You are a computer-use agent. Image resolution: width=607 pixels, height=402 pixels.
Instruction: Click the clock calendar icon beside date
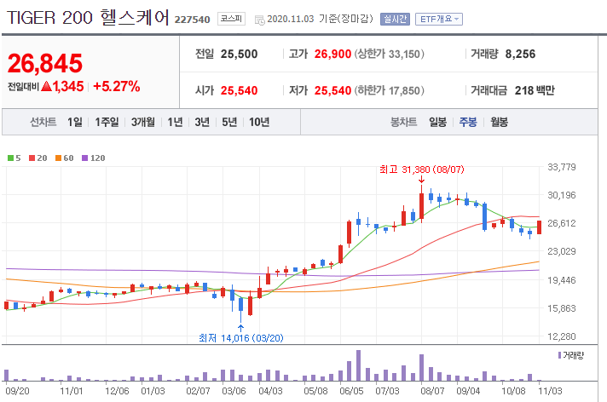(x=259, y=20)
